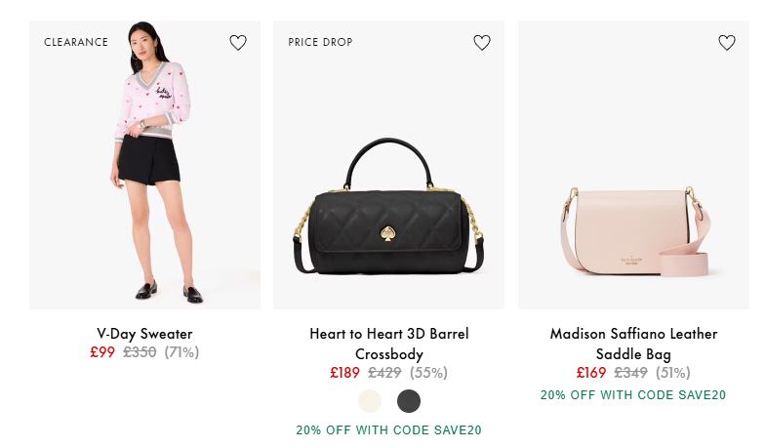Open Madison Saffiano Leather Saddle Bag link
The height and width of the screenshot is (448, 765).
pyautogui.click(x=633, y=344)
